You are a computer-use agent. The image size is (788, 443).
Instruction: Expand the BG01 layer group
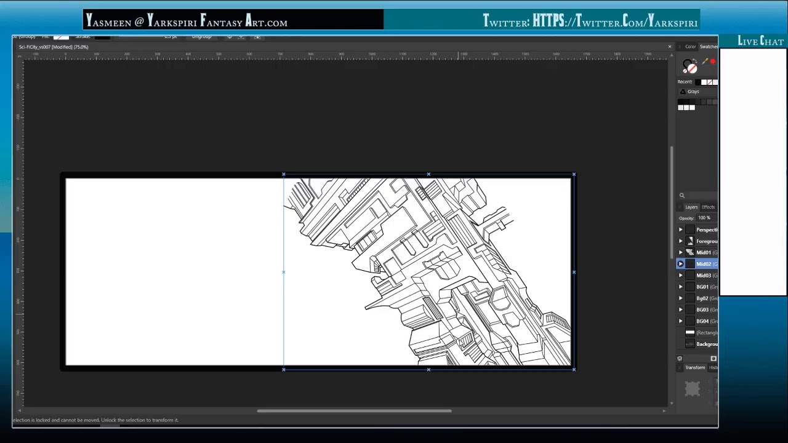pyautogui.click(x=681, y=287)
